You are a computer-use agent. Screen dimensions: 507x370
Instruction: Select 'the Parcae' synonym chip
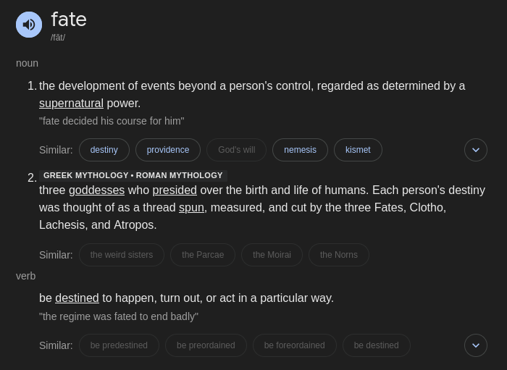click(x=203, y=255)
